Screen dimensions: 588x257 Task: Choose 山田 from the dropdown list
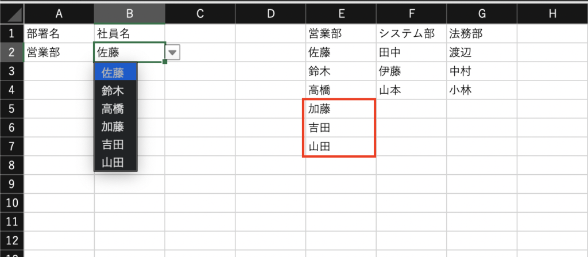(x=115, y=162)
